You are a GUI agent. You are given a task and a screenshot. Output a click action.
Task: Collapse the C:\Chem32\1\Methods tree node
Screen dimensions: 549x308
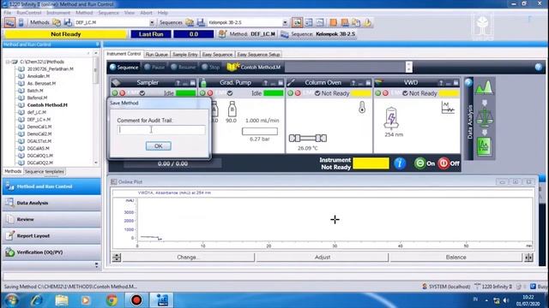coord(8,62)
